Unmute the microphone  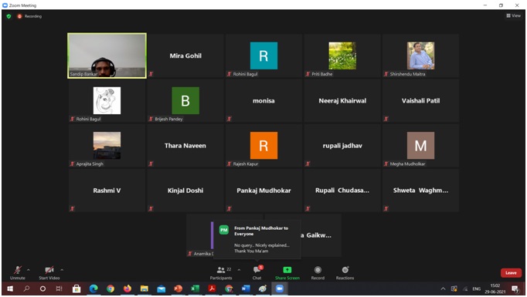18,272
